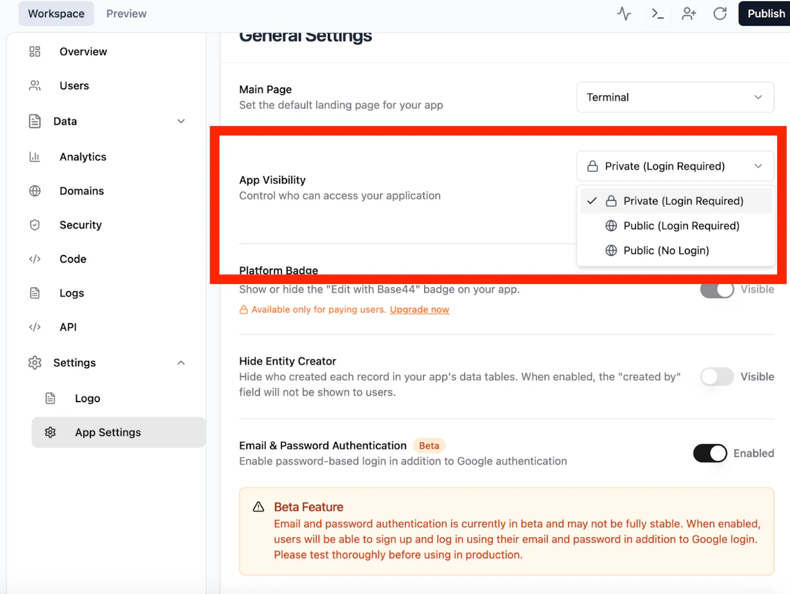This screenshot has height=594, width=790.
Task: Select Public (No Login) option
Action: click(676, 251)
